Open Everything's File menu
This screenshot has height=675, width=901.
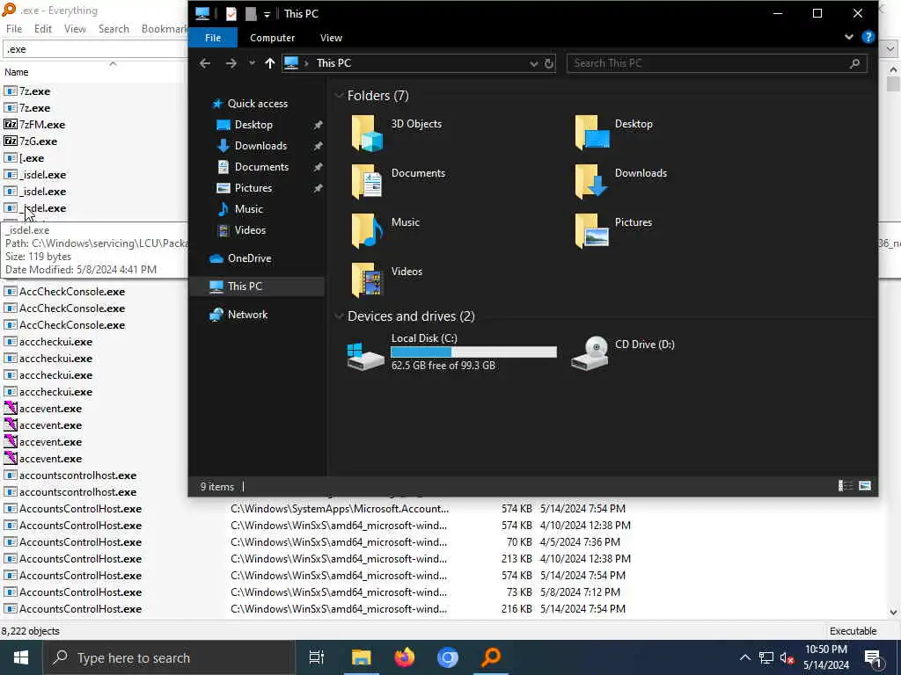(14, 29)
